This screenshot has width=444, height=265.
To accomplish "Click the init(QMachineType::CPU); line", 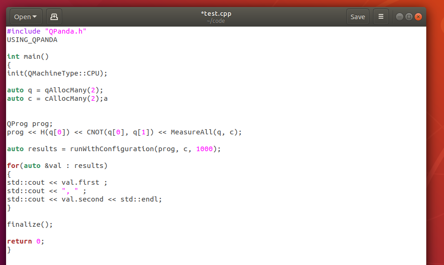I will (57, 73).
